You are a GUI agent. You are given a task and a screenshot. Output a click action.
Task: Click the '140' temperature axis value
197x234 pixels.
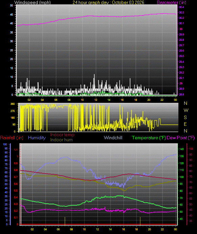coord(181,149)
